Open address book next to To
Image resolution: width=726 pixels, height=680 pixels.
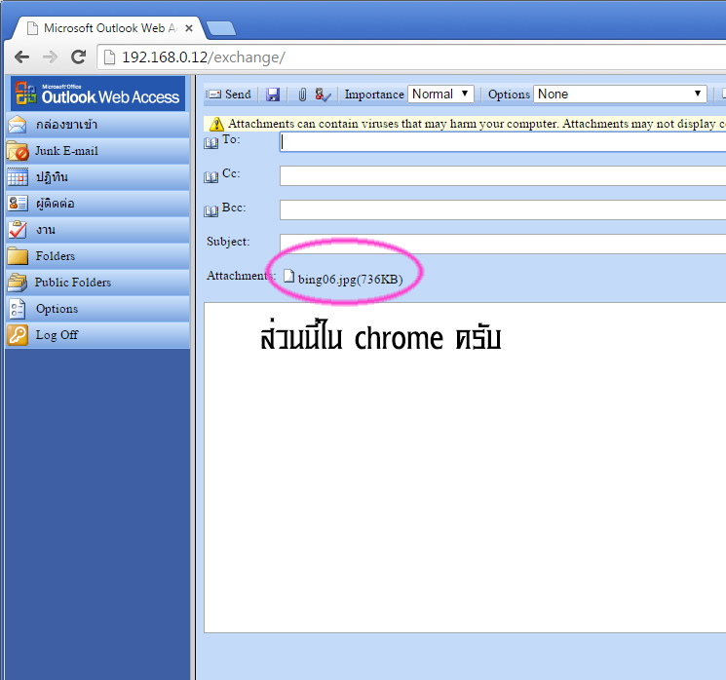coord(211,142)
